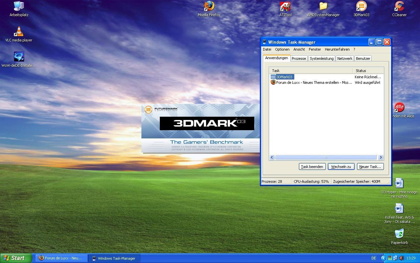This screenshot has height=263, width=420.
Task: Click the tray clock showing 13:29
Action: 411,258
